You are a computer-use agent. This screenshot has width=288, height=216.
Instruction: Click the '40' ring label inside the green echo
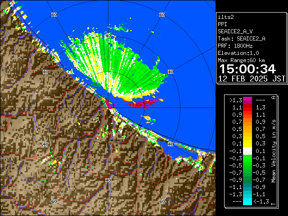(108, 36)
